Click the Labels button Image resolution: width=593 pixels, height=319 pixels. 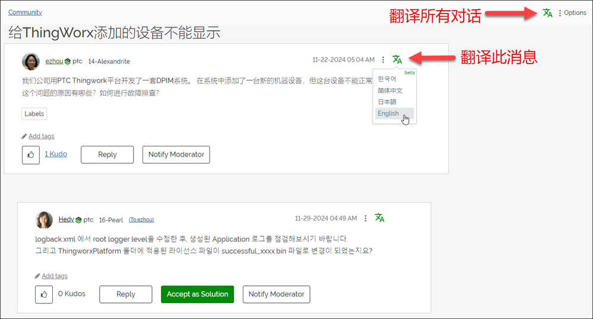click(34, 114)
